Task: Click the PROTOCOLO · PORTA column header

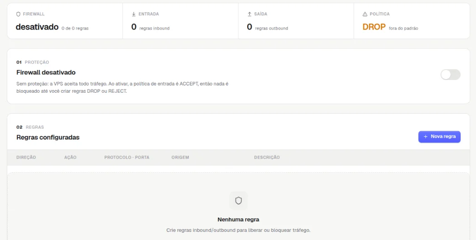Action: tap(127, 157)
